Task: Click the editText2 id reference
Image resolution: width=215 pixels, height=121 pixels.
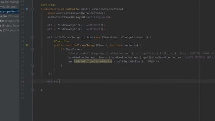Action: tap(95, 29)
